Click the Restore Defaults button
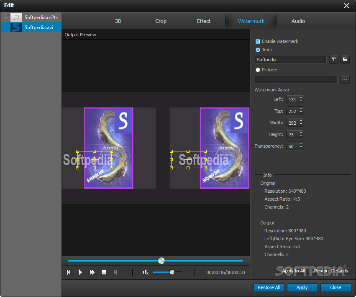 pos(331,271)
